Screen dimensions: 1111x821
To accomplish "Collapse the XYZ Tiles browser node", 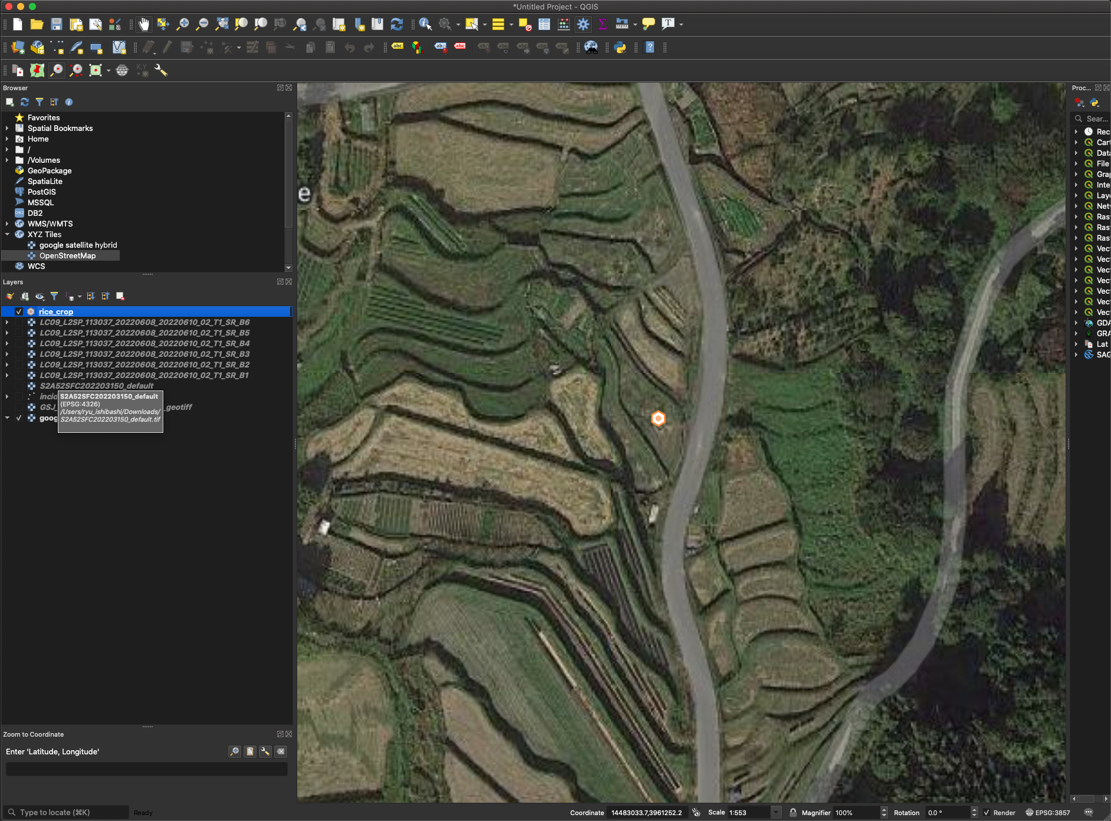I will pyautogui.click(x=7, y=234).
